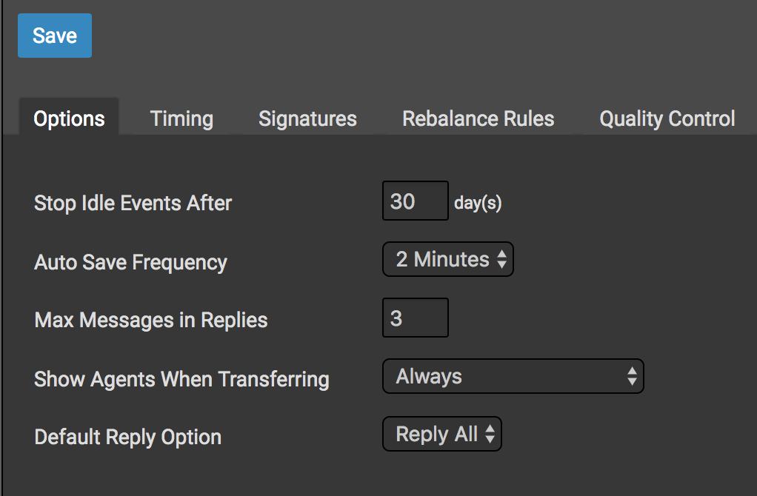Click the arrows icon beside 2 Minutes
This screenshot has width=757, height=496.
tap(502, 260)
